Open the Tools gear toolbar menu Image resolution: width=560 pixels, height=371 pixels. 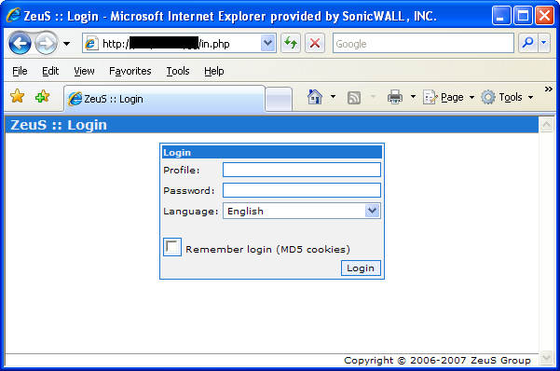coord(507,97)
